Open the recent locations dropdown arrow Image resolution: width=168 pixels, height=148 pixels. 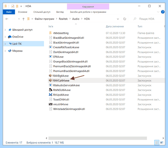tap(19, 19)
